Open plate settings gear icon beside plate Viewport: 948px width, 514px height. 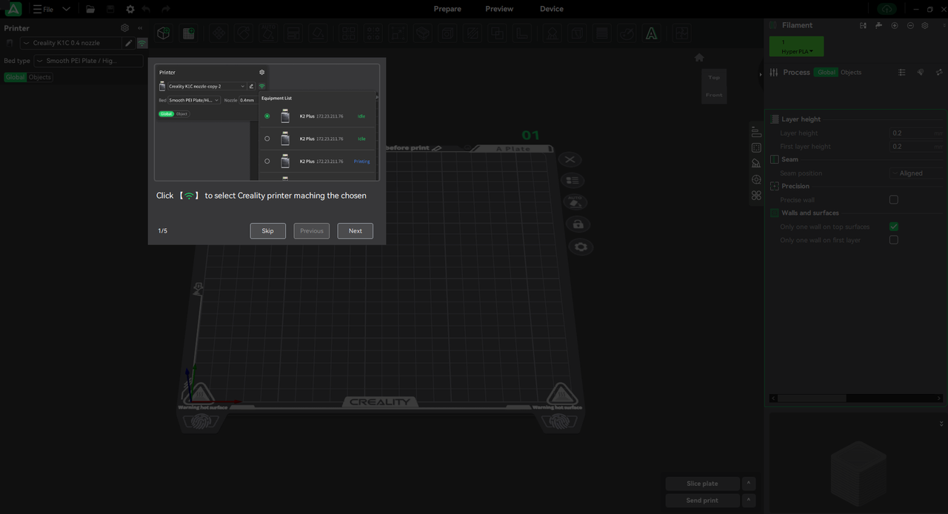pyautogui.click(x=581, y=247)
